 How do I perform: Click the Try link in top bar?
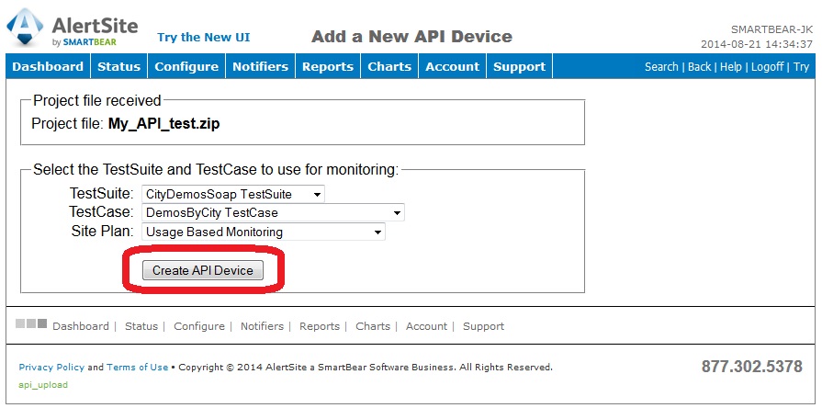(x=801, y=66)
